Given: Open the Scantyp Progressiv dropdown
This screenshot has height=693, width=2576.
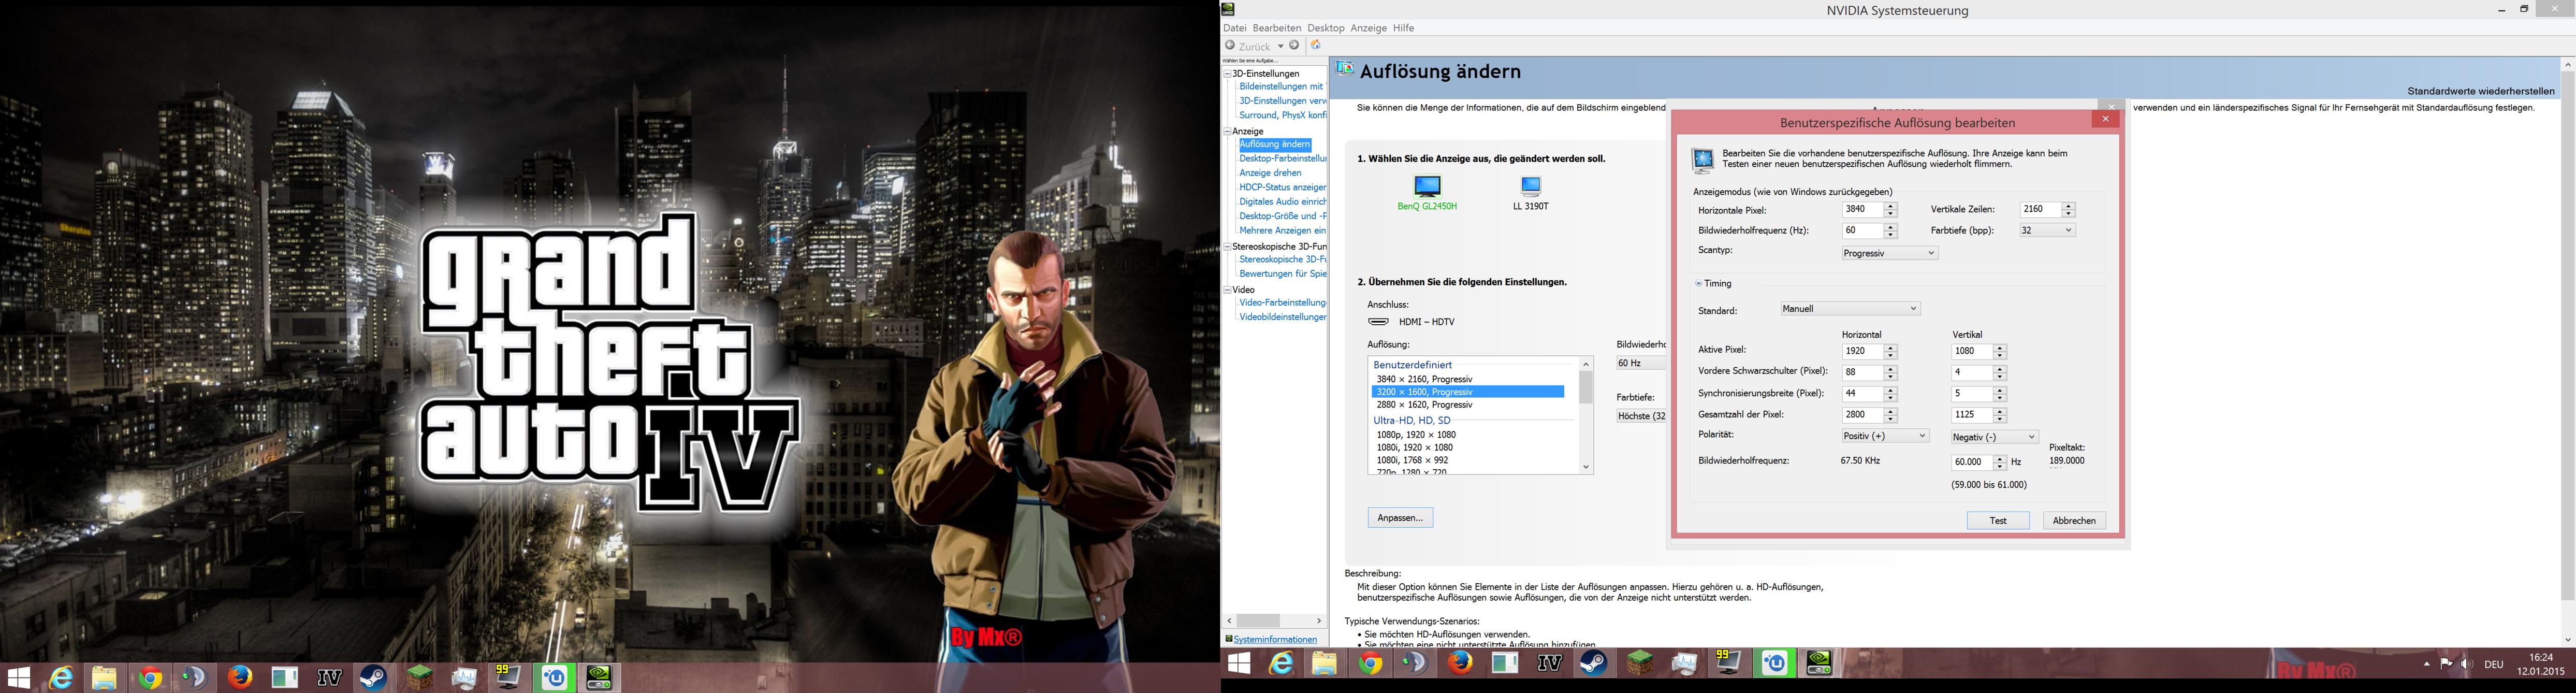Looking at the screenshot, I should point(1889,253).
